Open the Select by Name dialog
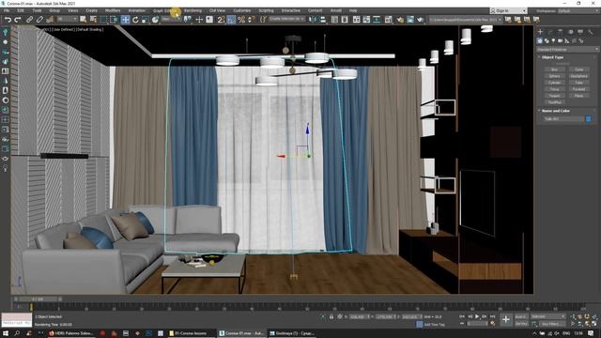The width and height of the screenshot is (601, 338). coord(93,20)
